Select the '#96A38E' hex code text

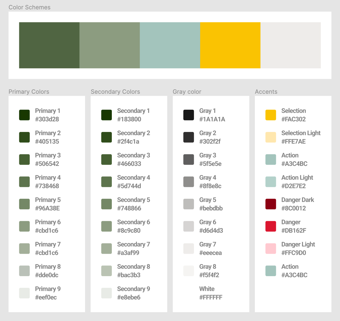click(x=47, y=208)
